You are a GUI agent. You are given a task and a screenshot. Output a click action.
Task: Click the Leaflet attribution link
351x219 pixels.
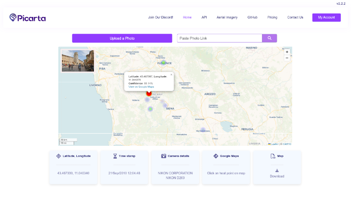(275, 144)
